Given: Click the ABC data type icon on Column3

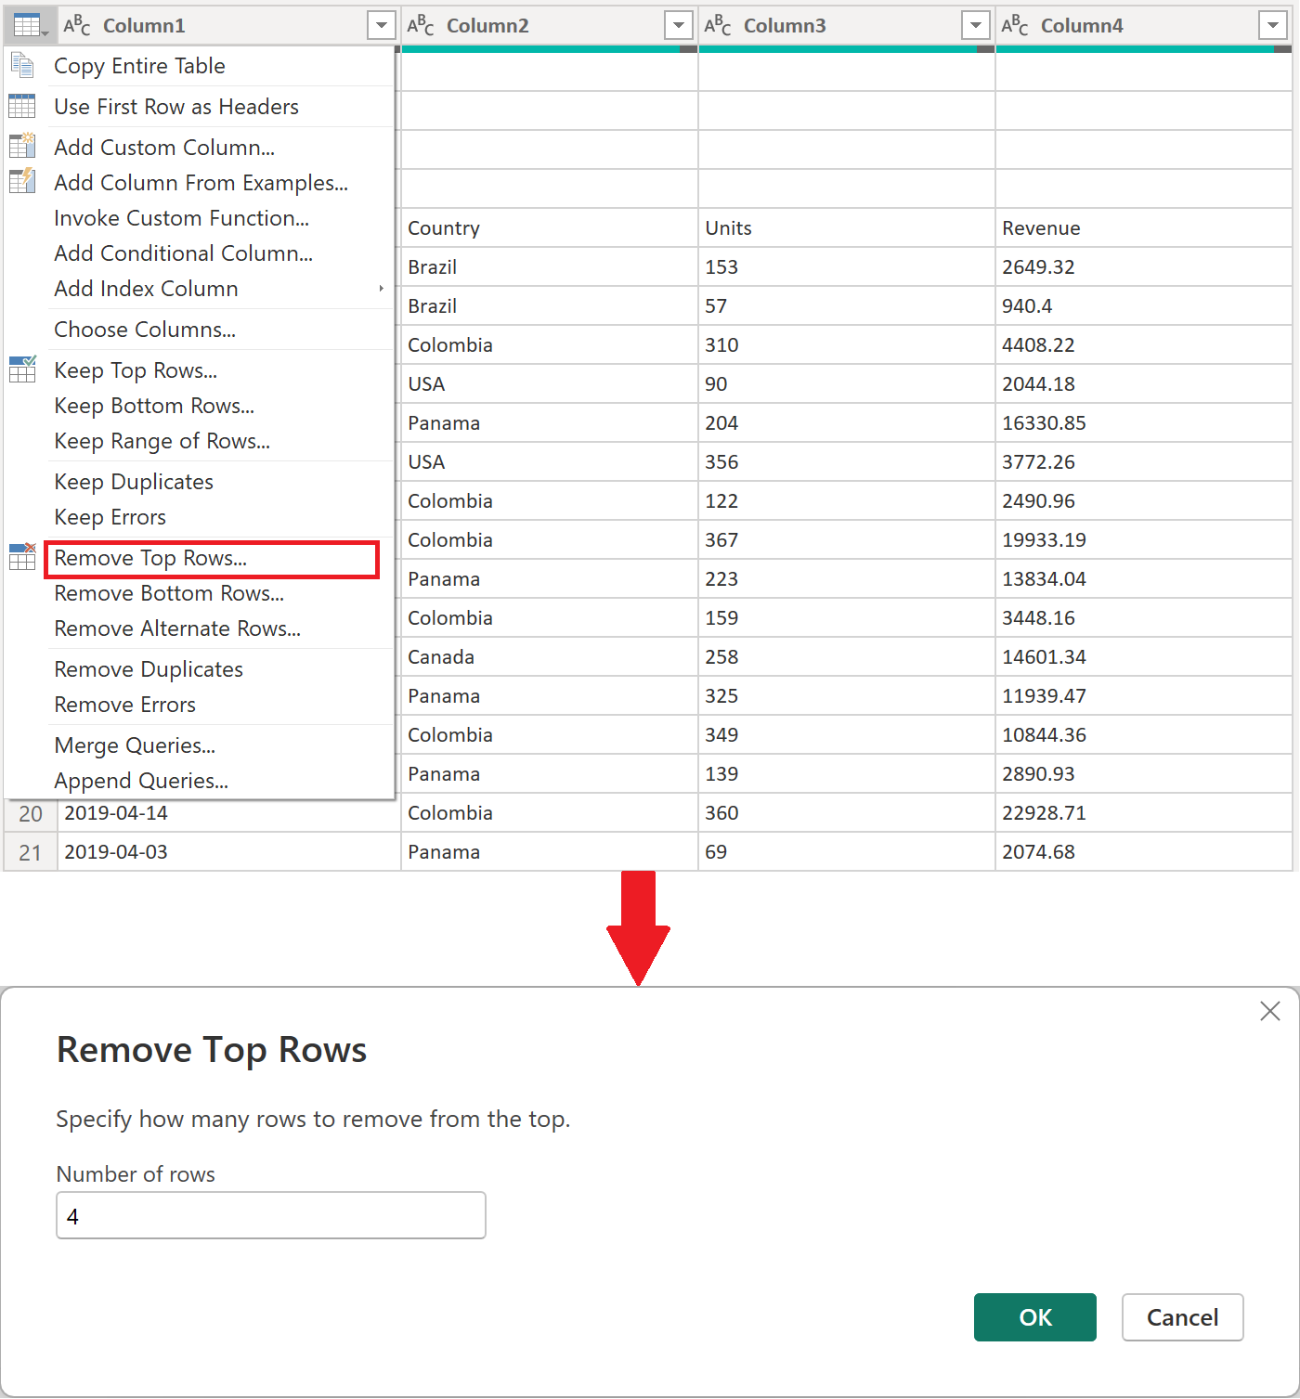Looking at the screenshot, I should pyautogui.click(x=717, y=25).
